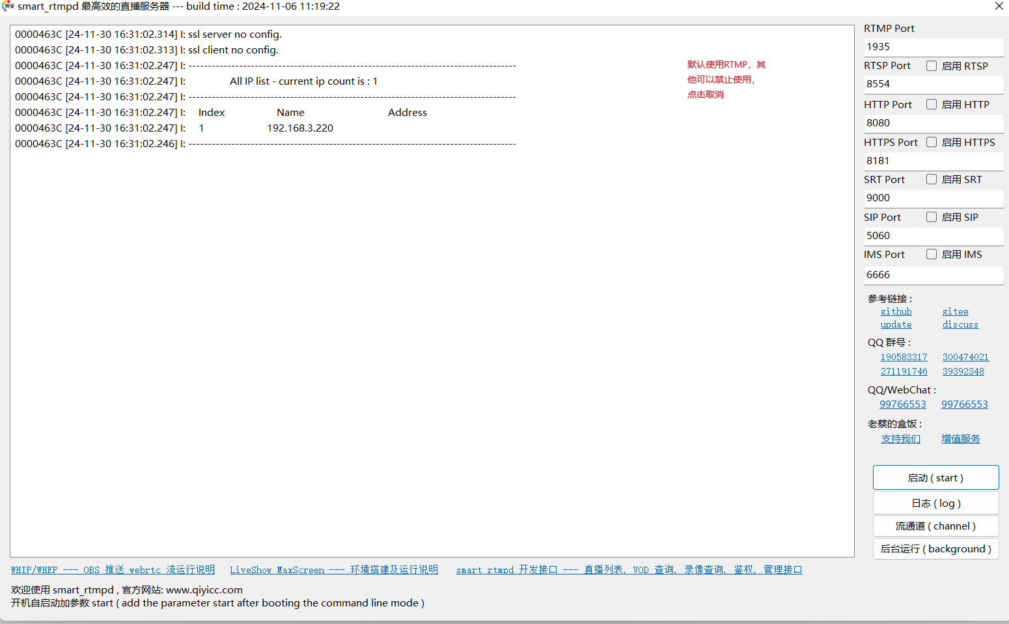Click the 日志 ( log ) button

935,503
